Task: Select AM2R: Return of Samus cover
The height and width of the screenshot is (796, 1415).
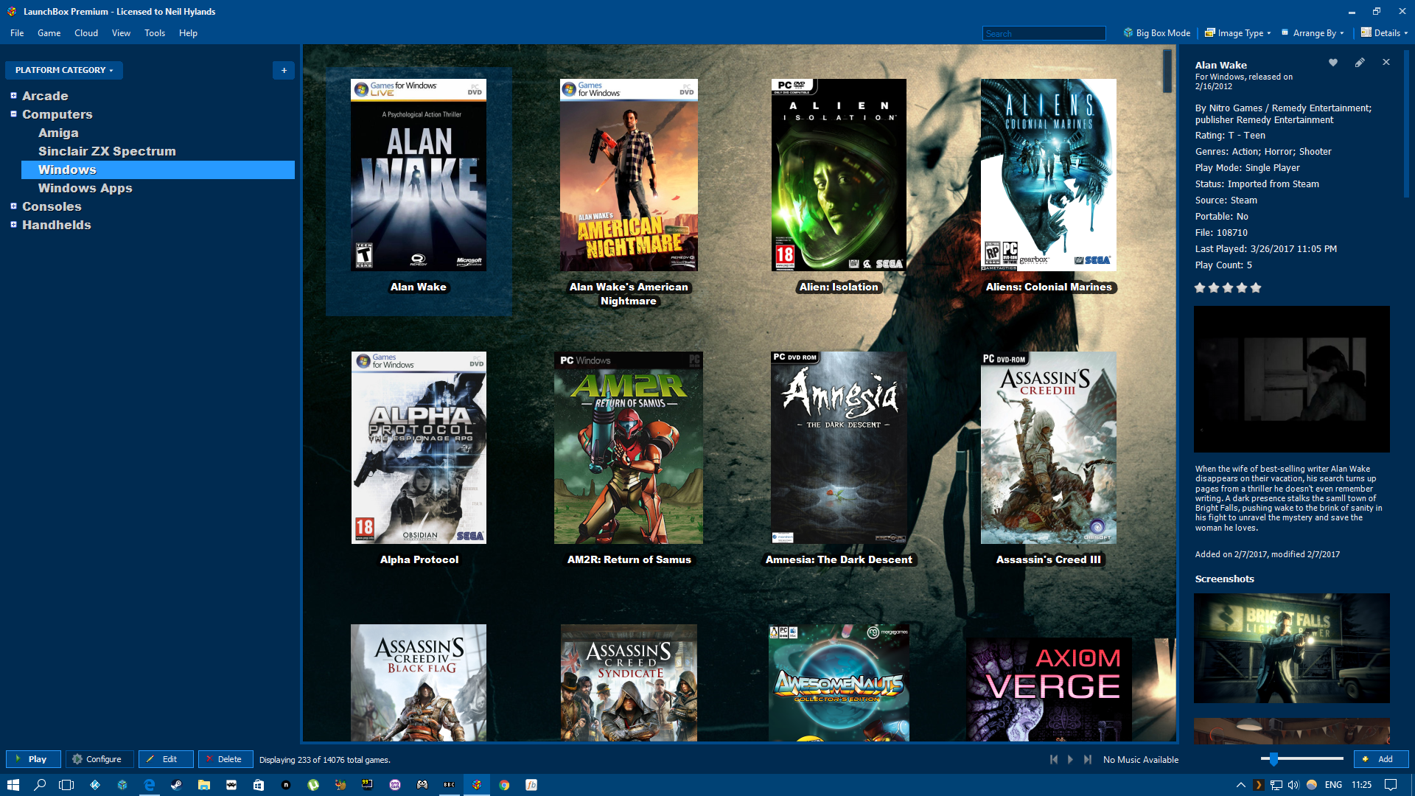Action: (x=629, y=447)
